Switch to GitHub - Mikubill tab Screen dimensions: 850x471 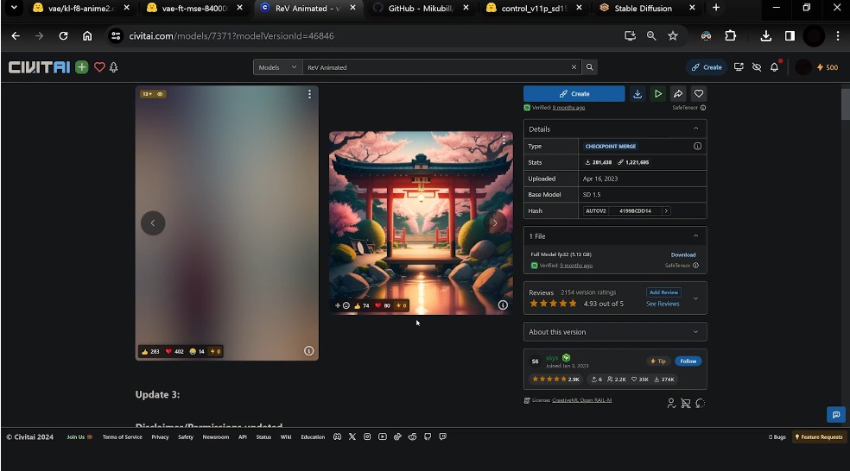coord(421,8)
